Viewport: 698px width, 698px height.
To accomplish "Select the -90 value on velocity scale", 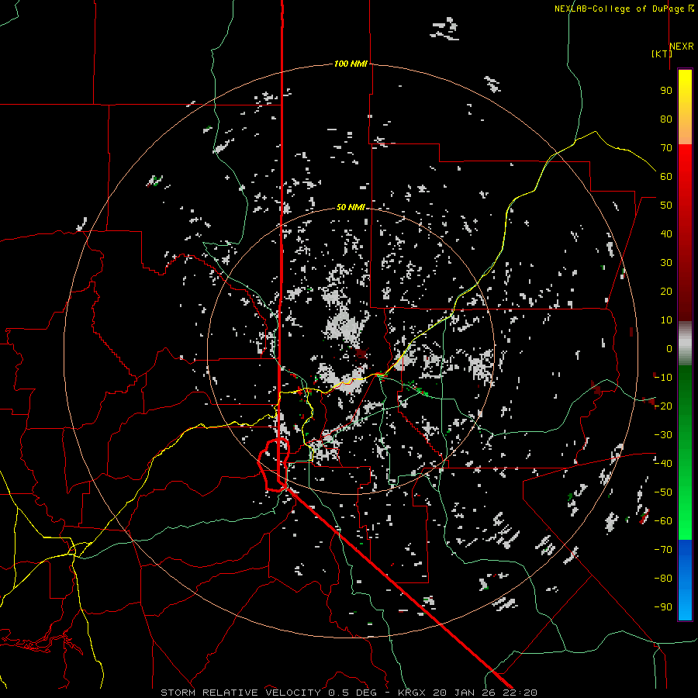I will click(x=663, y=607).
